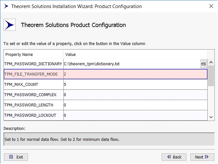Proceed with the Next button
This screenshot has width=218, height=164.
(202, 157)
